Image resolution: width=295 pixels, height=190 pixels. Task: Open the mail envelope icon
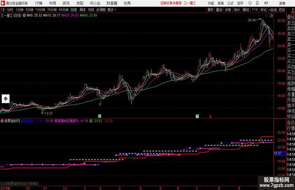click(266, 3)
